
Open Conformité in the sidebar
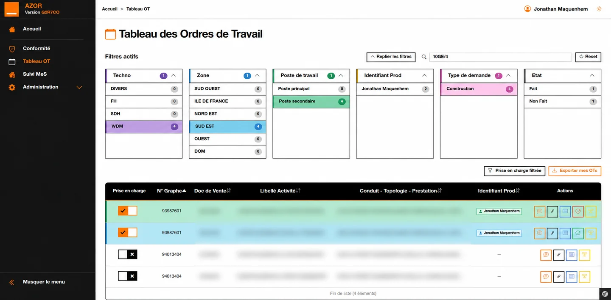click(x=36, y=48)
